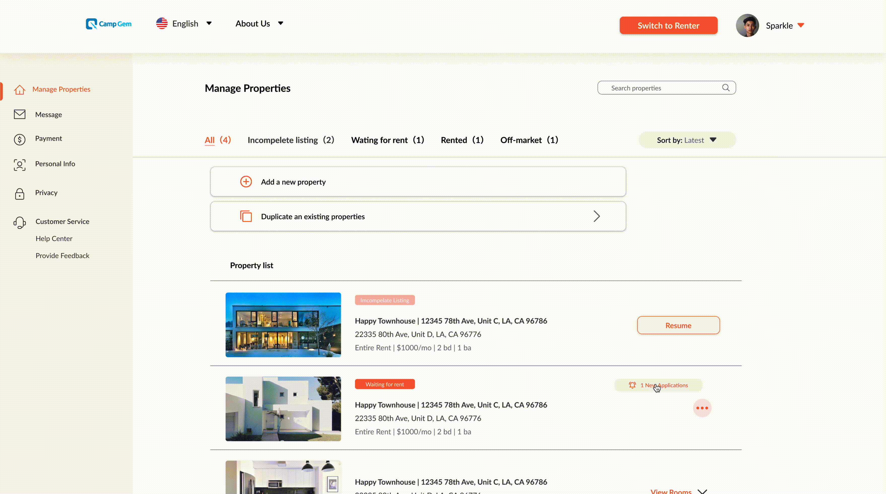
Task: Click the plus icon to add property
Action: (x=246, y=182)
